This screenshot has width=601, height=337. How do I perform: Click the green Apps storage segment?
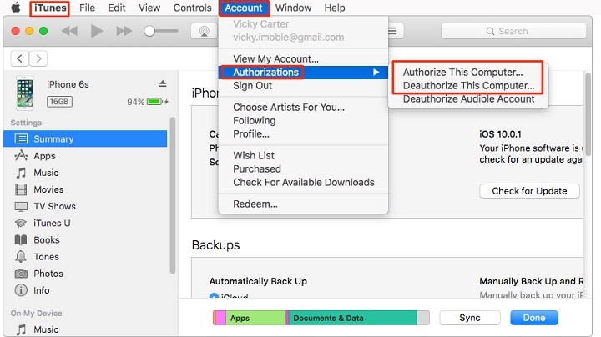(x=255, y=318)
